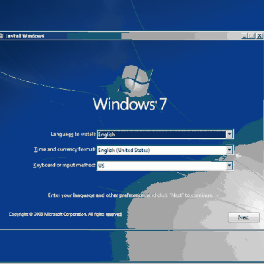Click the 'Keyboard or input method' label

pos(64,165)
